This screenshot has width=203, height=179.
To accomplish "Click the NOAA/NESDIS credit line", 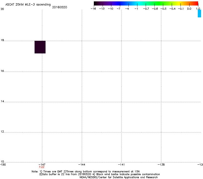I will point(119,177).
